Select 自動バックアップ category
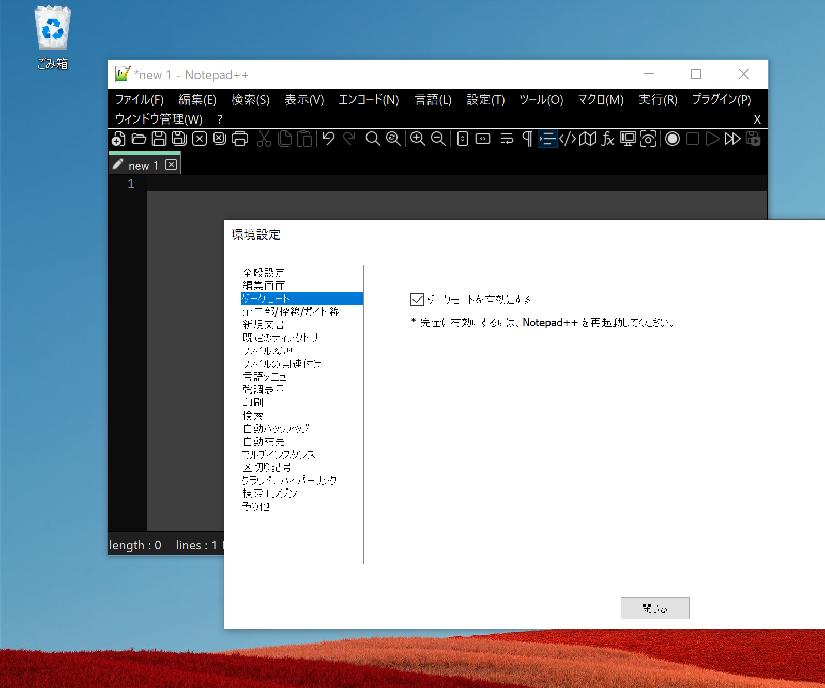This screenshot has height=688, width=825. (x=301, y=428)
